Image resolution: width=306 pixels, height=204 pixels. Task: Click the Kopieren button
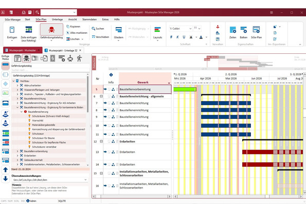pyautogui.click(x=74, y=27)
